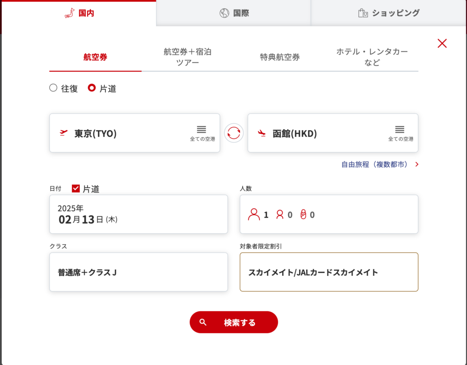Viewport: 467px width, 365px height.
Task: Swap departure and arrival airports
Action: (234, 133)
